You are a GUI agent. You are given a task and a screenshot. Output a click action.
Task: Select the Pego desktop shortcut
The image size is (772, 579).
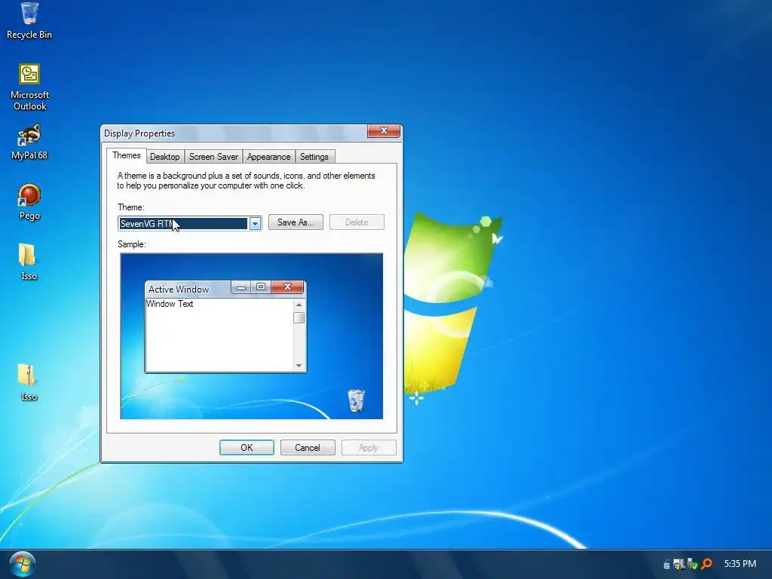tap(29, 202)
